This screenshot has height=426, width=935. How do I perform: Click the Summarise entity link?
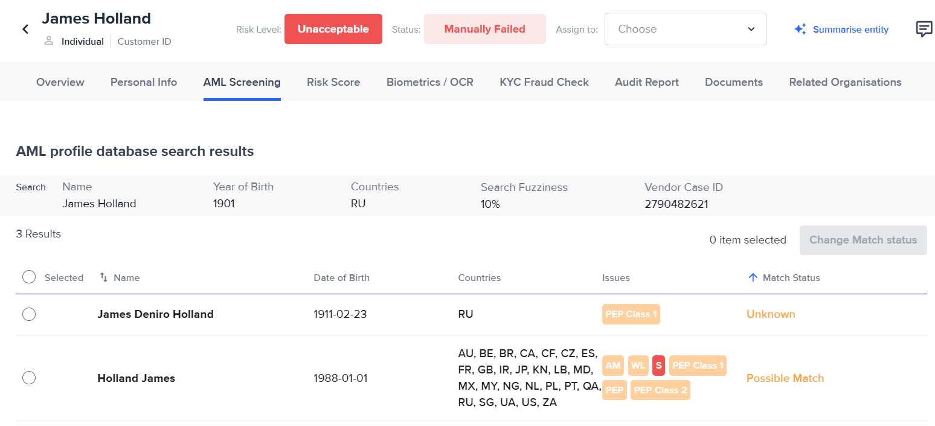pos(850,29)
